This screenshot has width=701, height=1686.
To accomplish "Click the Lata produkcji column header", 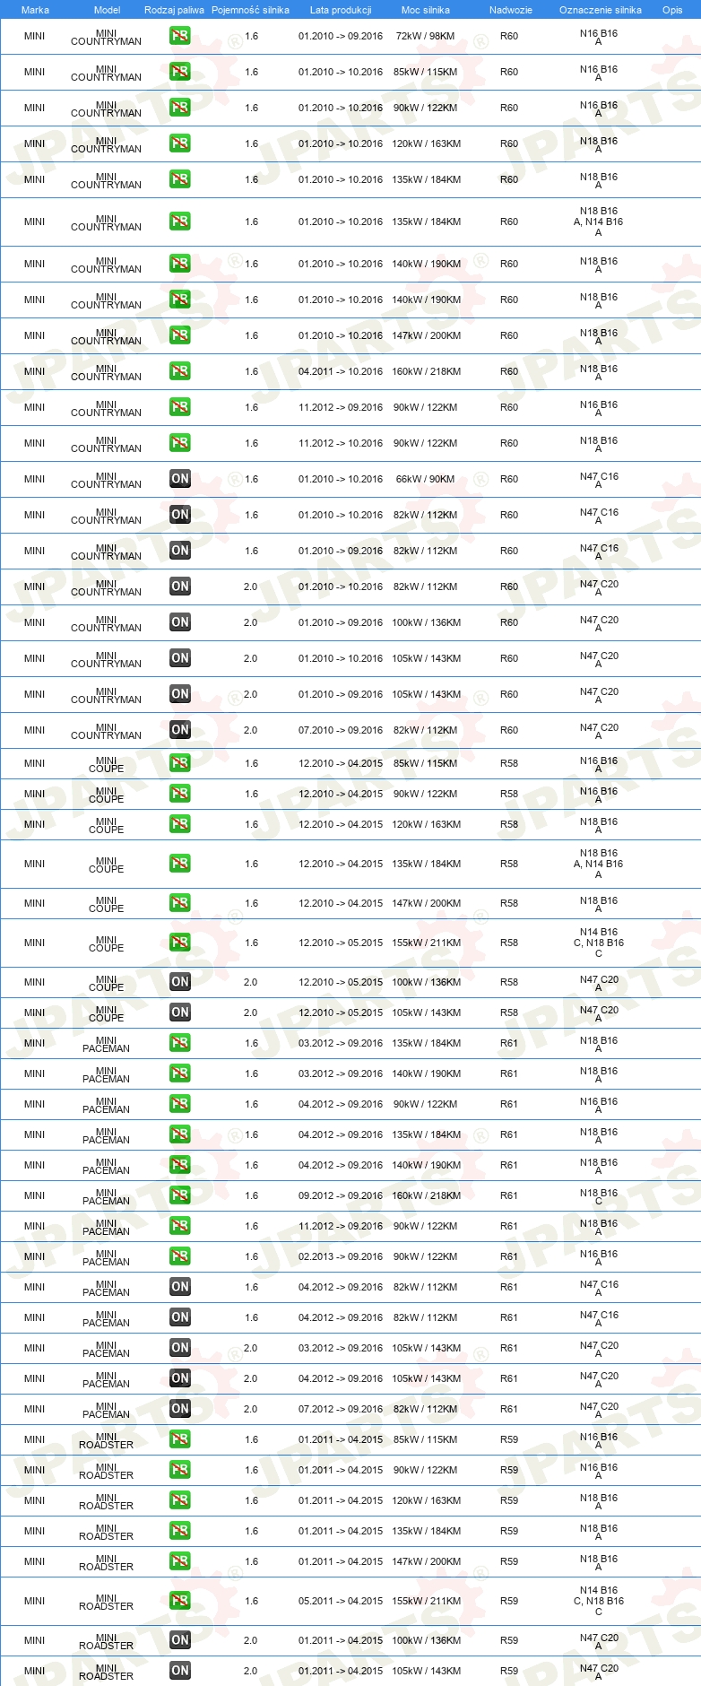I will pyautogui.click(x=341, y=10).
